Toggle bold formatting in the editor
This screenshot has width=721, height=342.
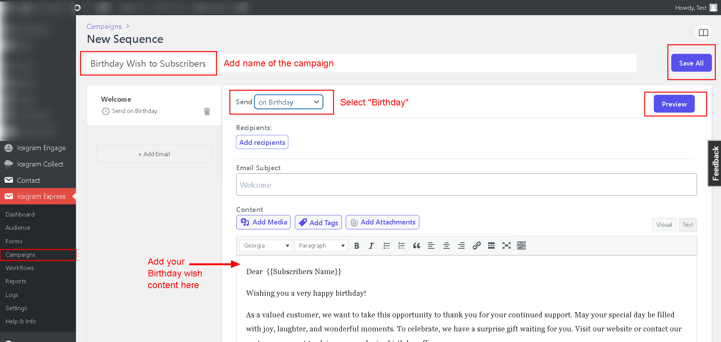point(356,246)
